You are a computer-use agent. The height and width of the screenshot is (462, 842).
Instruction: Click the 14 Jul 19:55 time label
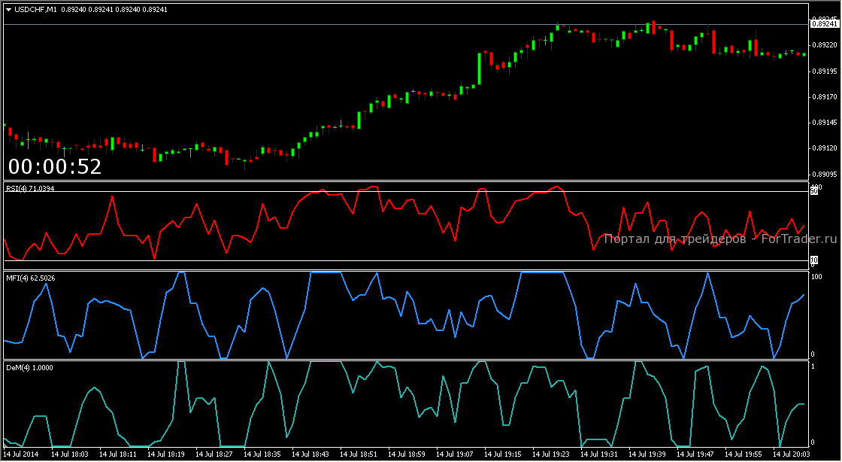click(x=745, y=454)
